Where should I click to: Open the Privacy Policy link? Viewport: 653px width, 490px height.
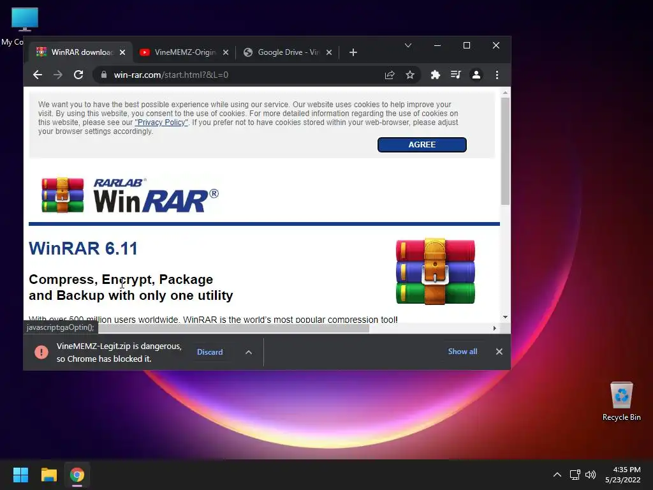click(161, 122)
